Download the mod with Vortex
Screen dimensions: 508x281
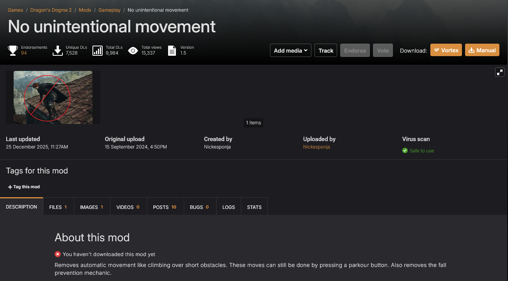(446, 50)
